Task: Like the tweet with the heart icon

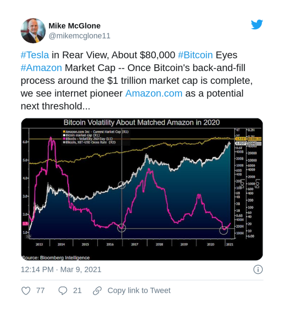Action: pyautogui.click(x=26, y=290)
